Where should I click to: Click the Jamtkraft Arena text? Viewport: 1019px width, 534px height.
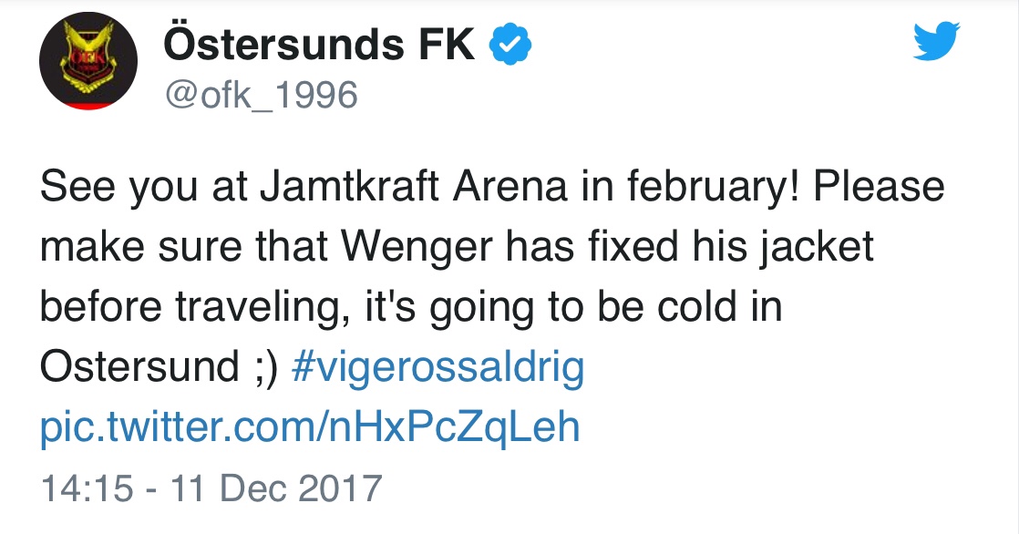click(414, 187)
